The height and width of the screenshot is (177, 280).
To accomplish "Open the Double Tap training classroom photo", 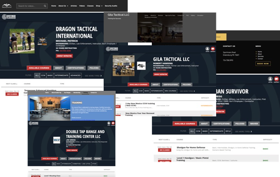I will [x=50, y=108].
